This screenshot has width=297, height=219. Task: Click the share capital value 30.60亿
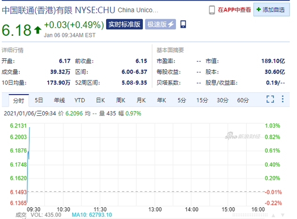pos(275,72)
